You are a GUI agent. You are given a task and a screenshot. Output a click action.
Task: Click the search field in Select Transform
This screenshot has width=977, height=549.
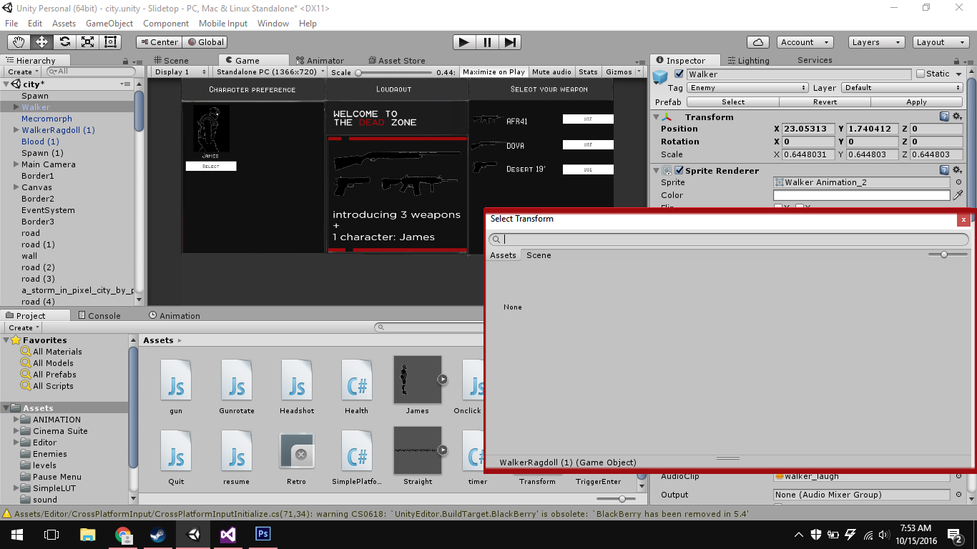coord(728,239)
